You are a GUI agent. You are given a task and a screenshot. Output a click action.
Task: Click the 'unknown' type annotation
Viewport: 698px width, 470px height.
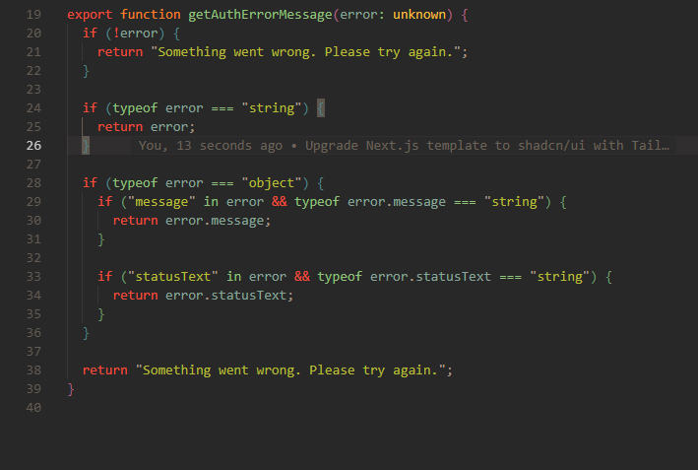(x=419, y=15)
